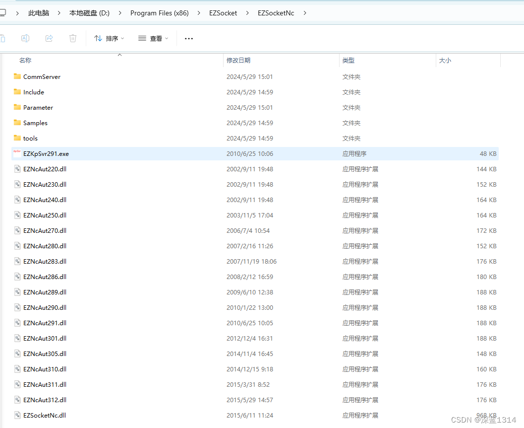
Task: Click the EZNcAut301.dll file icon
Action: pos(17,338)
